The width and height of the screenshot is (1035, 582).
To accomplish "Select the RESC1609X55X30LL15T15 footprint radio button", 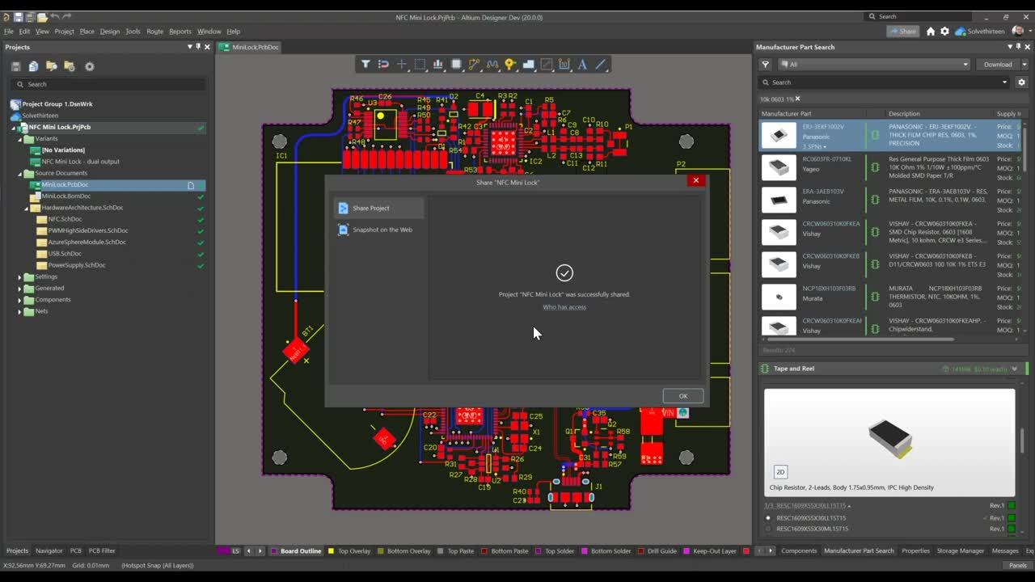I will pos(768,518).
